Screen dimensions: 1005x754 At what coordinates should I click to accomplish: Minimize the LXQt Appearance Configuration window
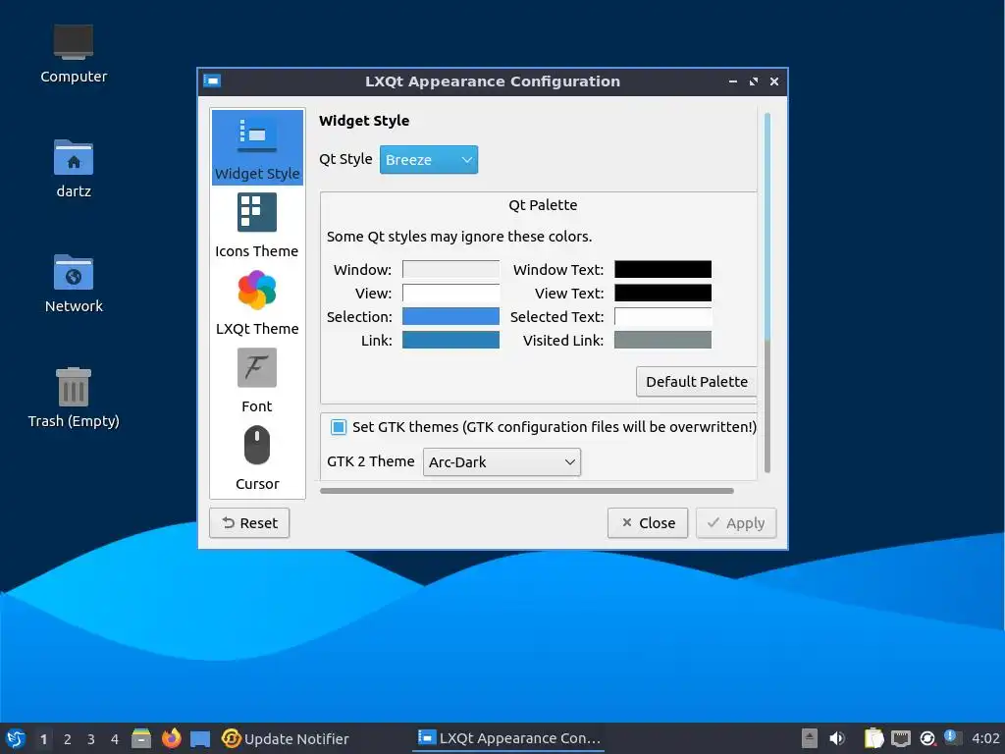point(732,81)
